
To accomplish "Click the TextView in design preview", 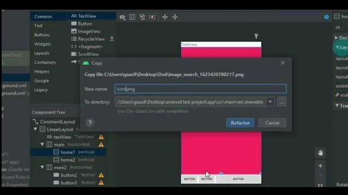I will pos(221,44).
